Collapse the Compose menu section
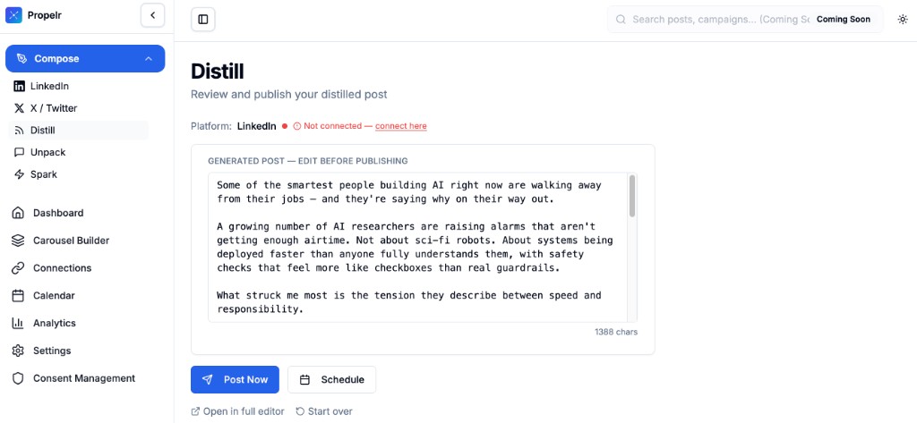 coord(148,59)
